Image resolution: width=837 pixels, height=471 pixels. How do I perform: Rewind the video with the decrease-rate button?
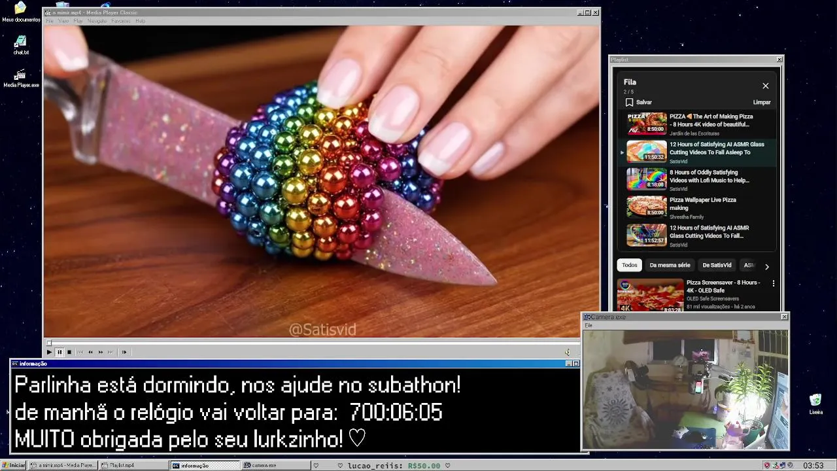pyautogui.click(x=90, y=352)
